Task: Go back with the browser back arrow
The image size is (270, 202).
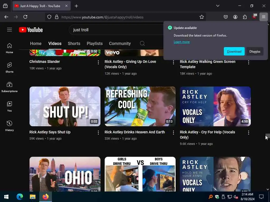Action: click(6, 17)
